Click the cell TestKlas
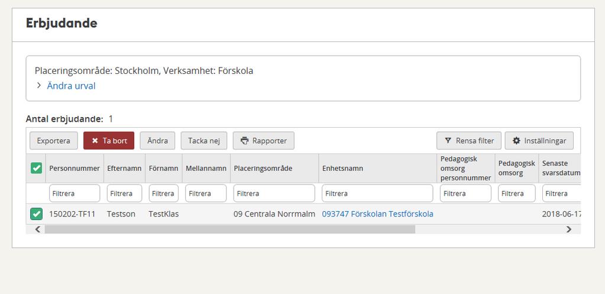 coord(164,214)
